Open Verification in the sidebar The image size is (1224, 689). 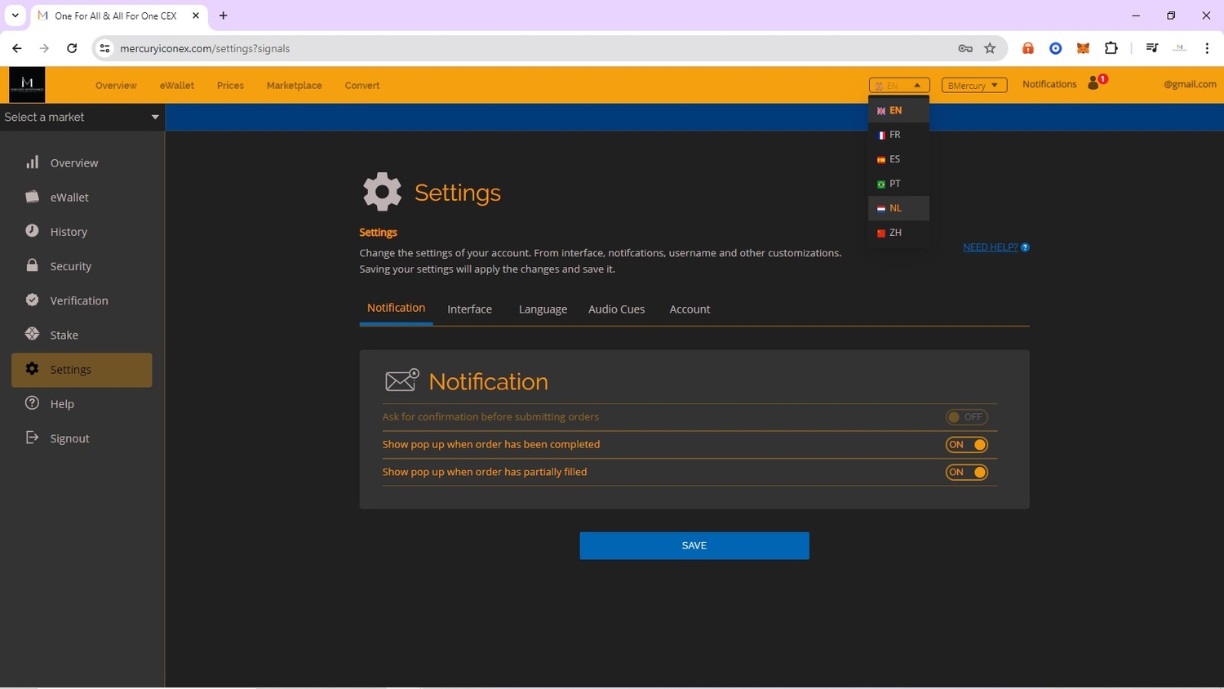coord(82,300)
